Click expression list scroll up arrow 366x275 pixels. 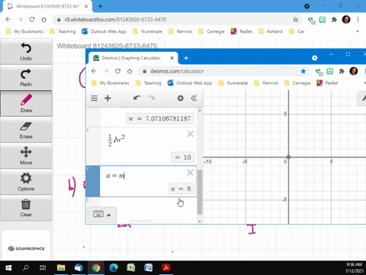(200, 111)
